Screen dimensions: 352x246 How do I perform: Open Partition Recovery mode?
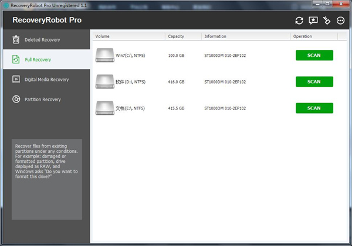pos(46,99)
